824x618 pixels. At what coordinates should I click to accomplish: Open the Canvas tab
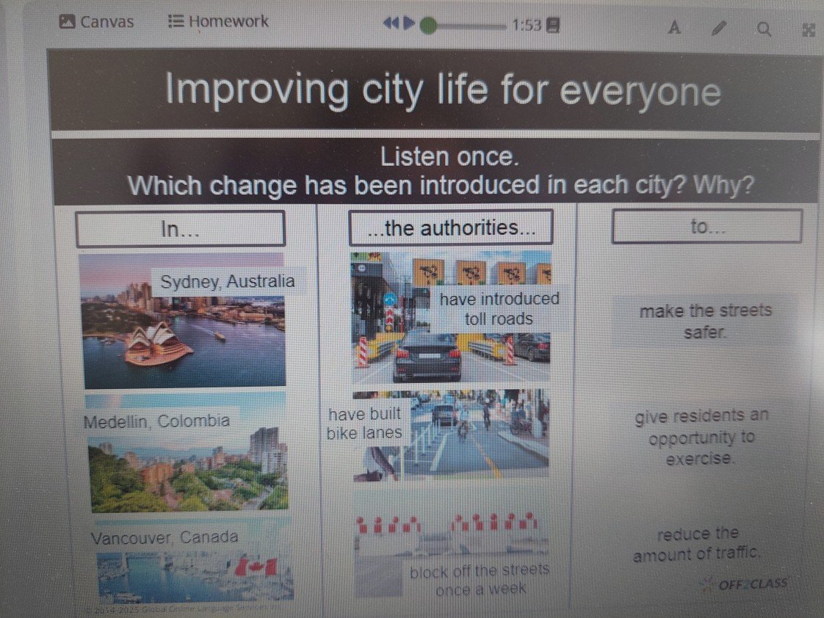point(97,22)
